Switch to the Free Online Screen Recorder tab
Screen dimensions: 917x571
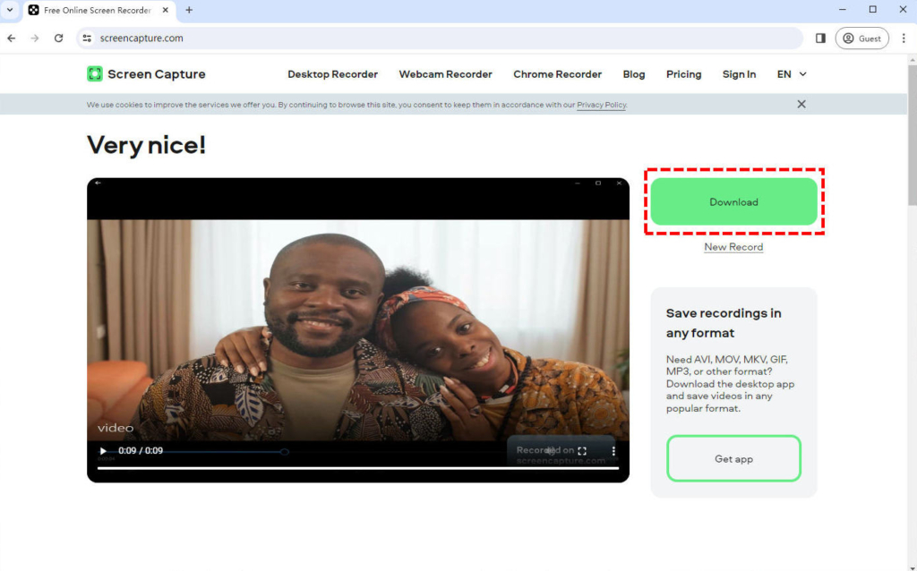99,11
